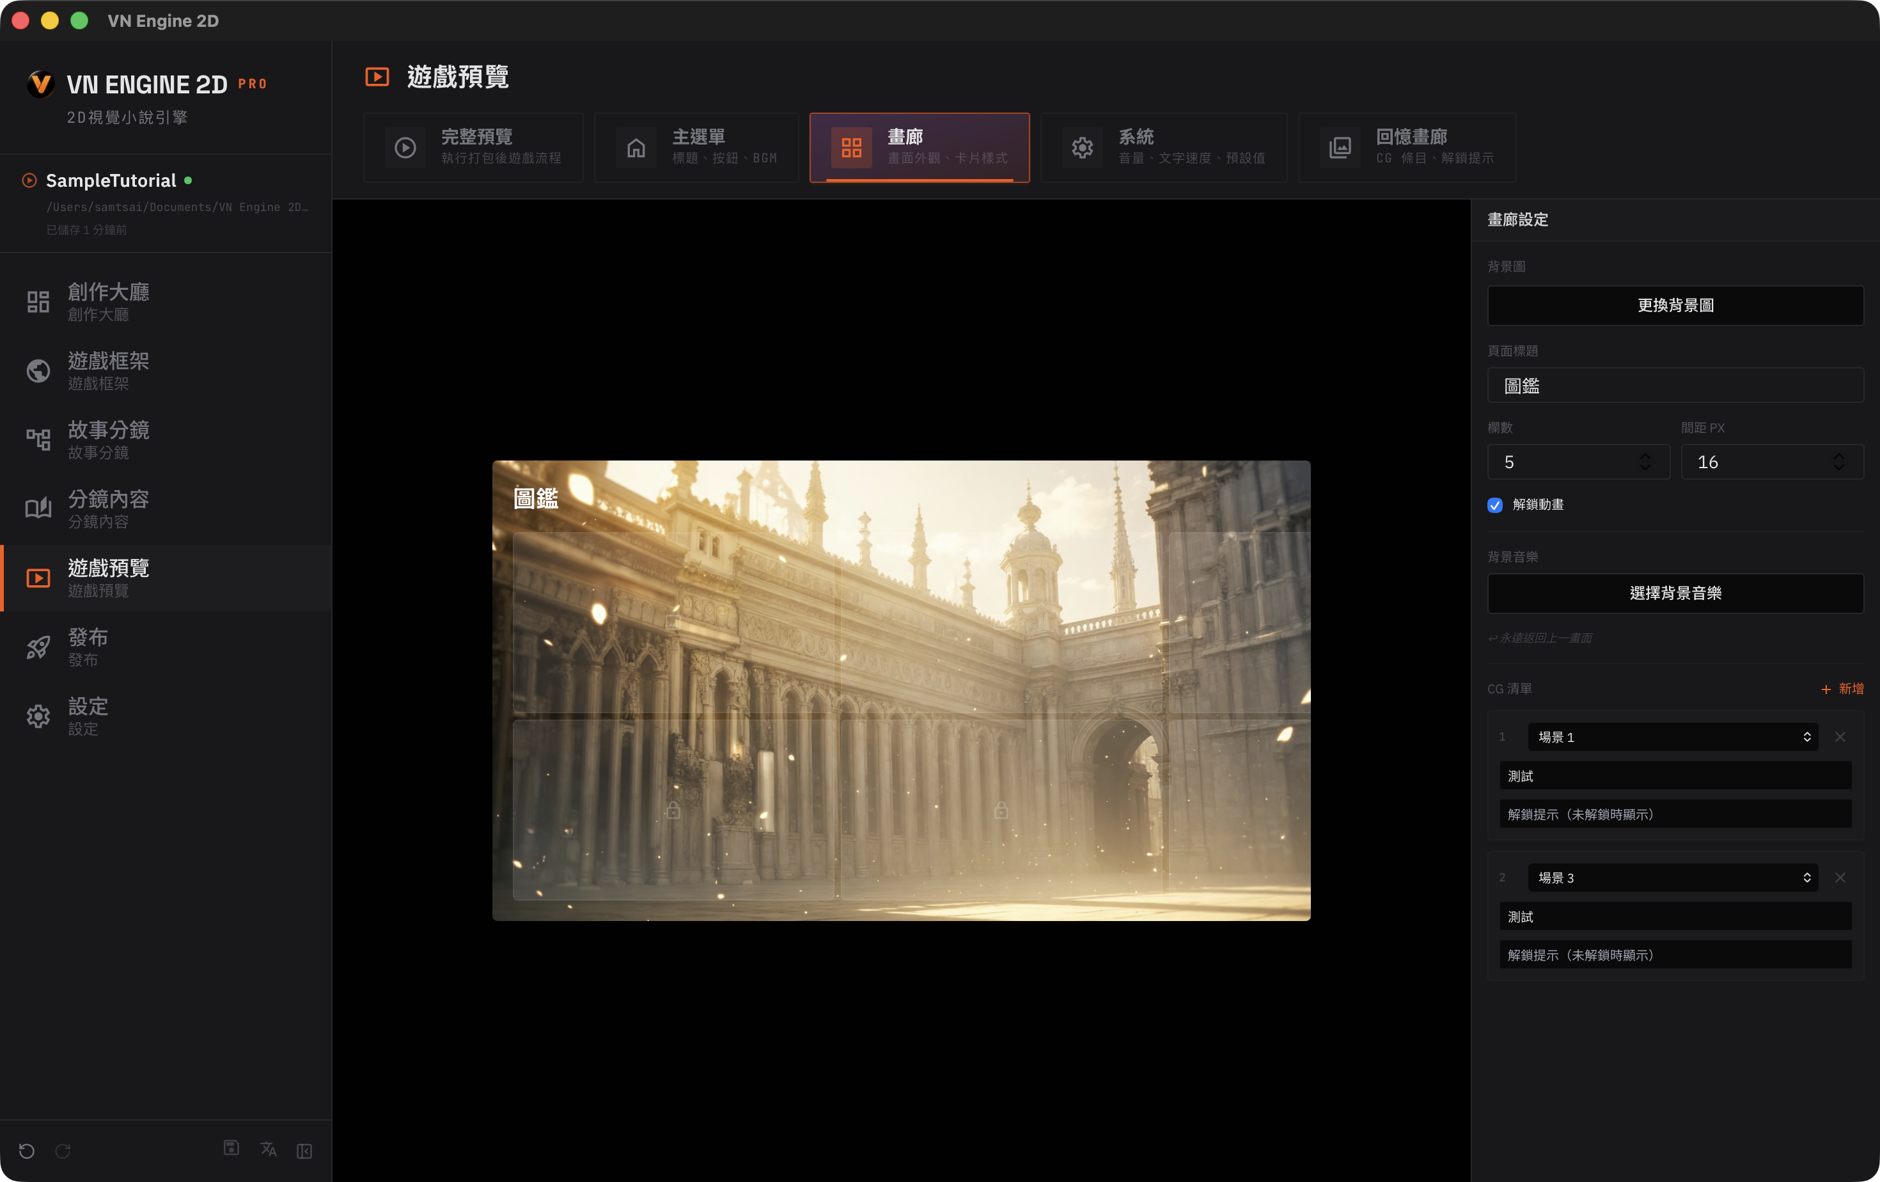Open 創作大廳 from the sidebar
The width and height of the screenshot is (1880, 1182).
coord(166,301)
